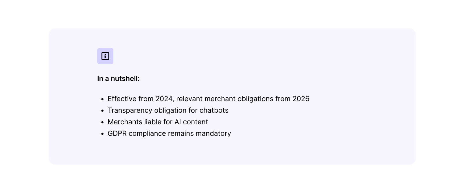Click the bullet dot before "Transparency obligation"

(102, 111)
